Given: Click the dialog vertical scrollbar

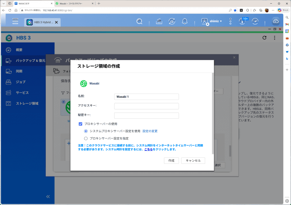Looking at the screenshot, I should 213,113.
